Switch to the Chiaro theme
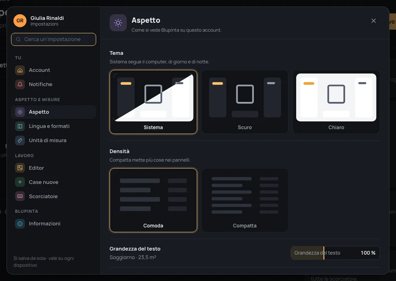This screenshot has width=396, height=281. click(336, 102)
